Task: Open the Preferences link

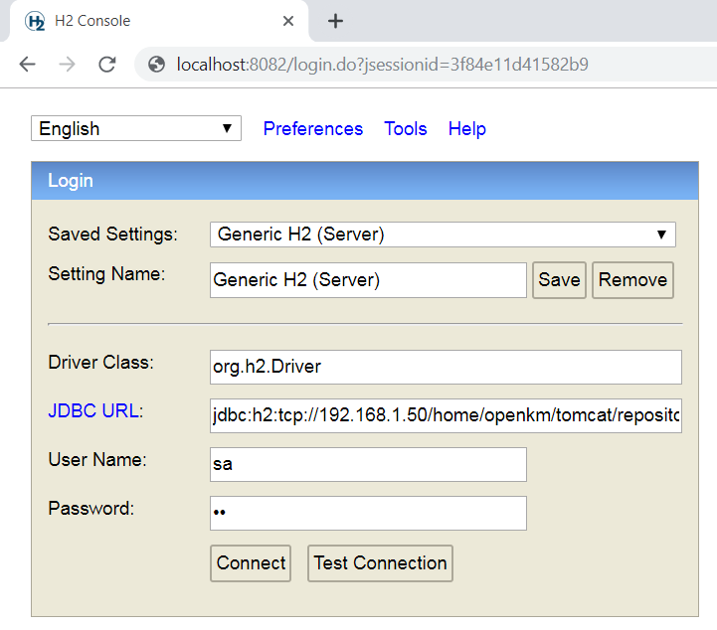Action: (x=313, y=129)
